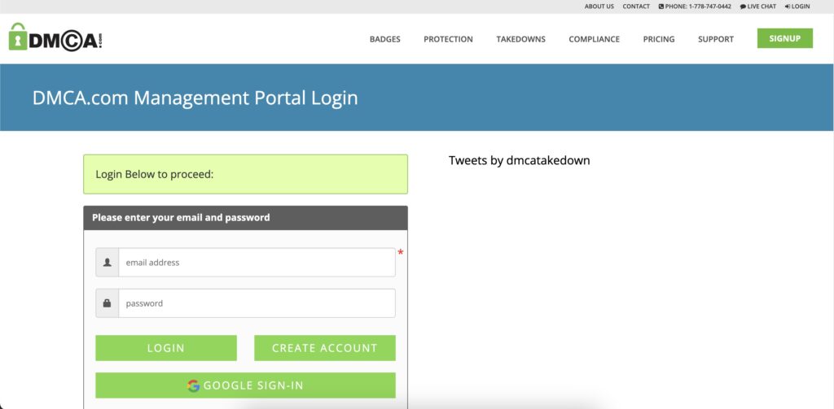The width and height of the screenshot is (834, 409).
Task: Click the 'Login Below to proceed:' notice
Action: pyautogui.click(x=246, y=174)
